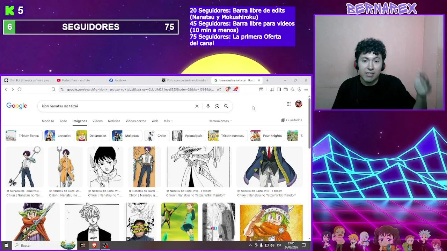Image resolution: width=447 pixels, height=251 pixels.
Task: Open a new browser tab with plus icon
Action: click(267, 81)
